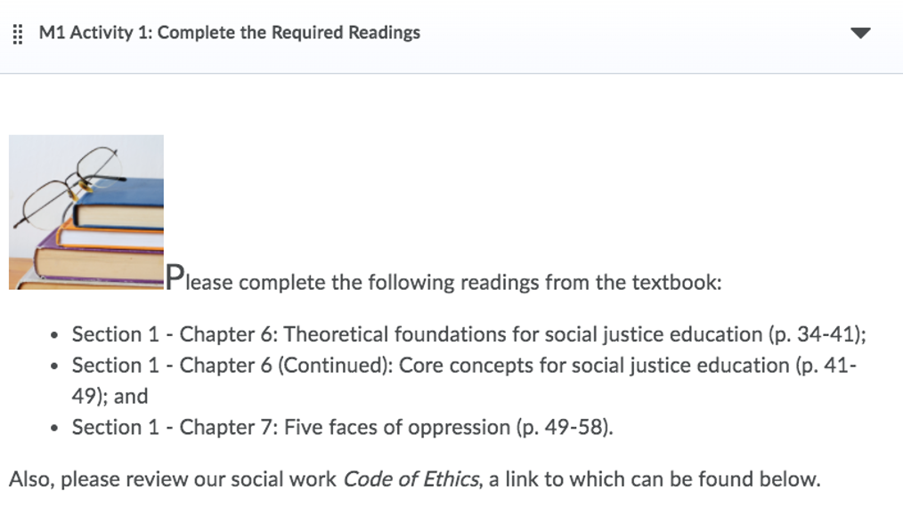Click the drag handle beside M1 Activity 1
Viewport: 903px width, 522px height.
[18, 34]
